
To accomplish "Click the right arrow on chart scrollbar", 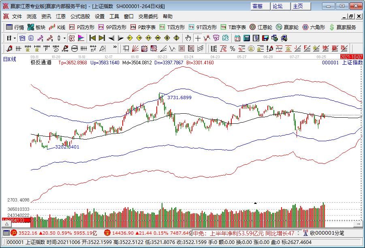I will 358,224.
